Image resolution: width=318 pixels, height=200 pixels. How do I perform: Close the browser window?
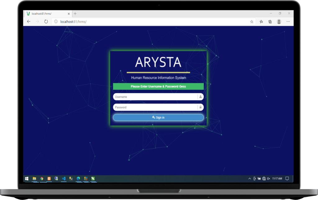[x=289, y=13]
